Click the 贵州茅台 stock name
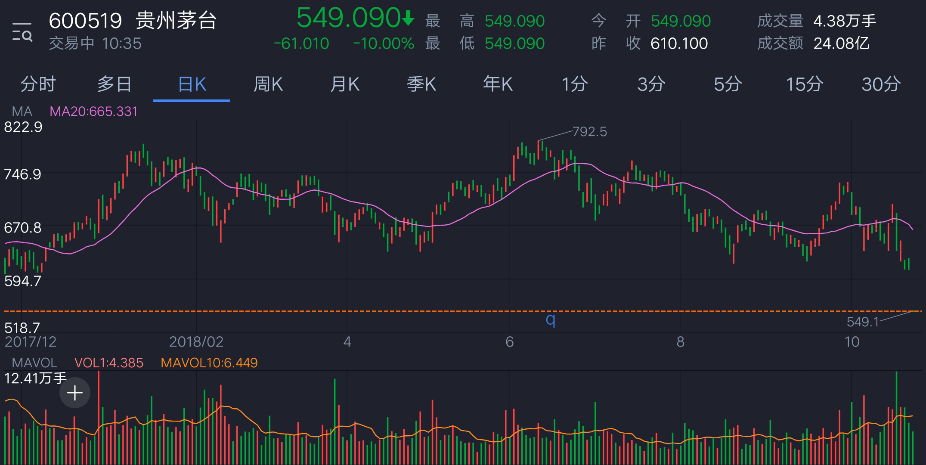Screen dimensions: 926x465 coord(176,20)
